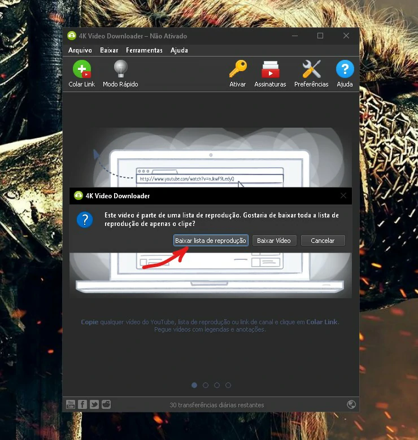
Task: Click the 4K Video Downloader title bar logo
Action: pyautogui.click(x=72, y=36)
